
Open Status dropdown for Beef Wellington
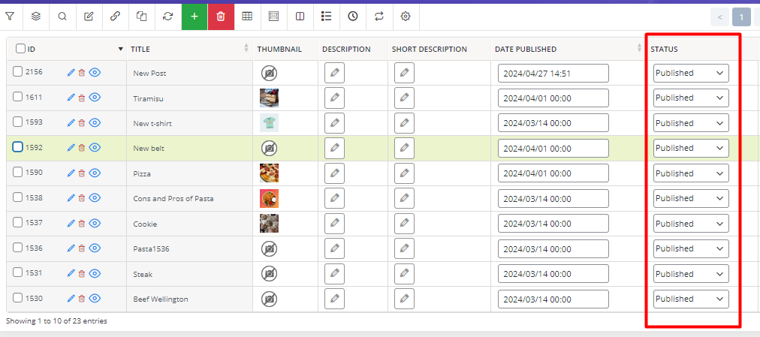pyautogui.click(x=690, y=299)
